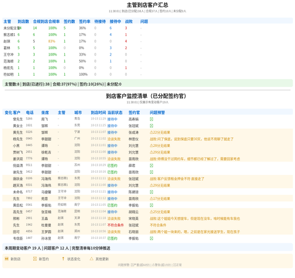Click the 其他更新 triangle legend icon
The width and height of the screenshot is (295, 278).
[x=91, y=258]
